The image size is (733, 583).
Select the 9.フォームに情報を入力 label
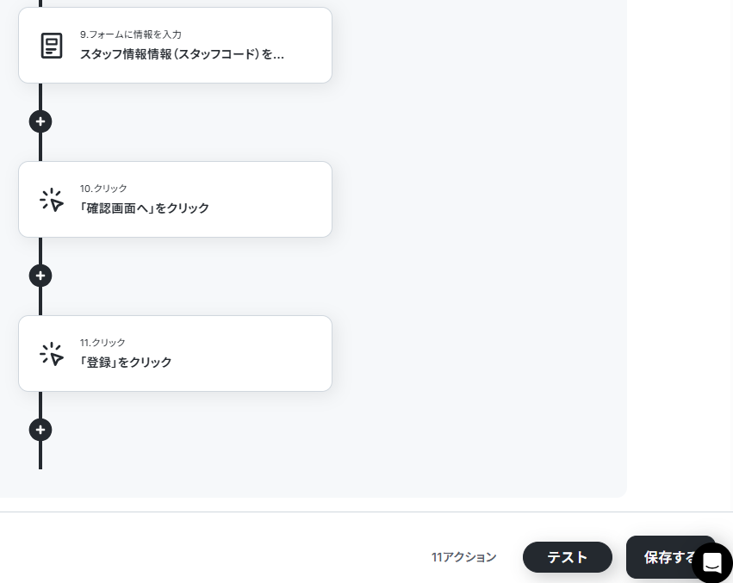[130, 34]
